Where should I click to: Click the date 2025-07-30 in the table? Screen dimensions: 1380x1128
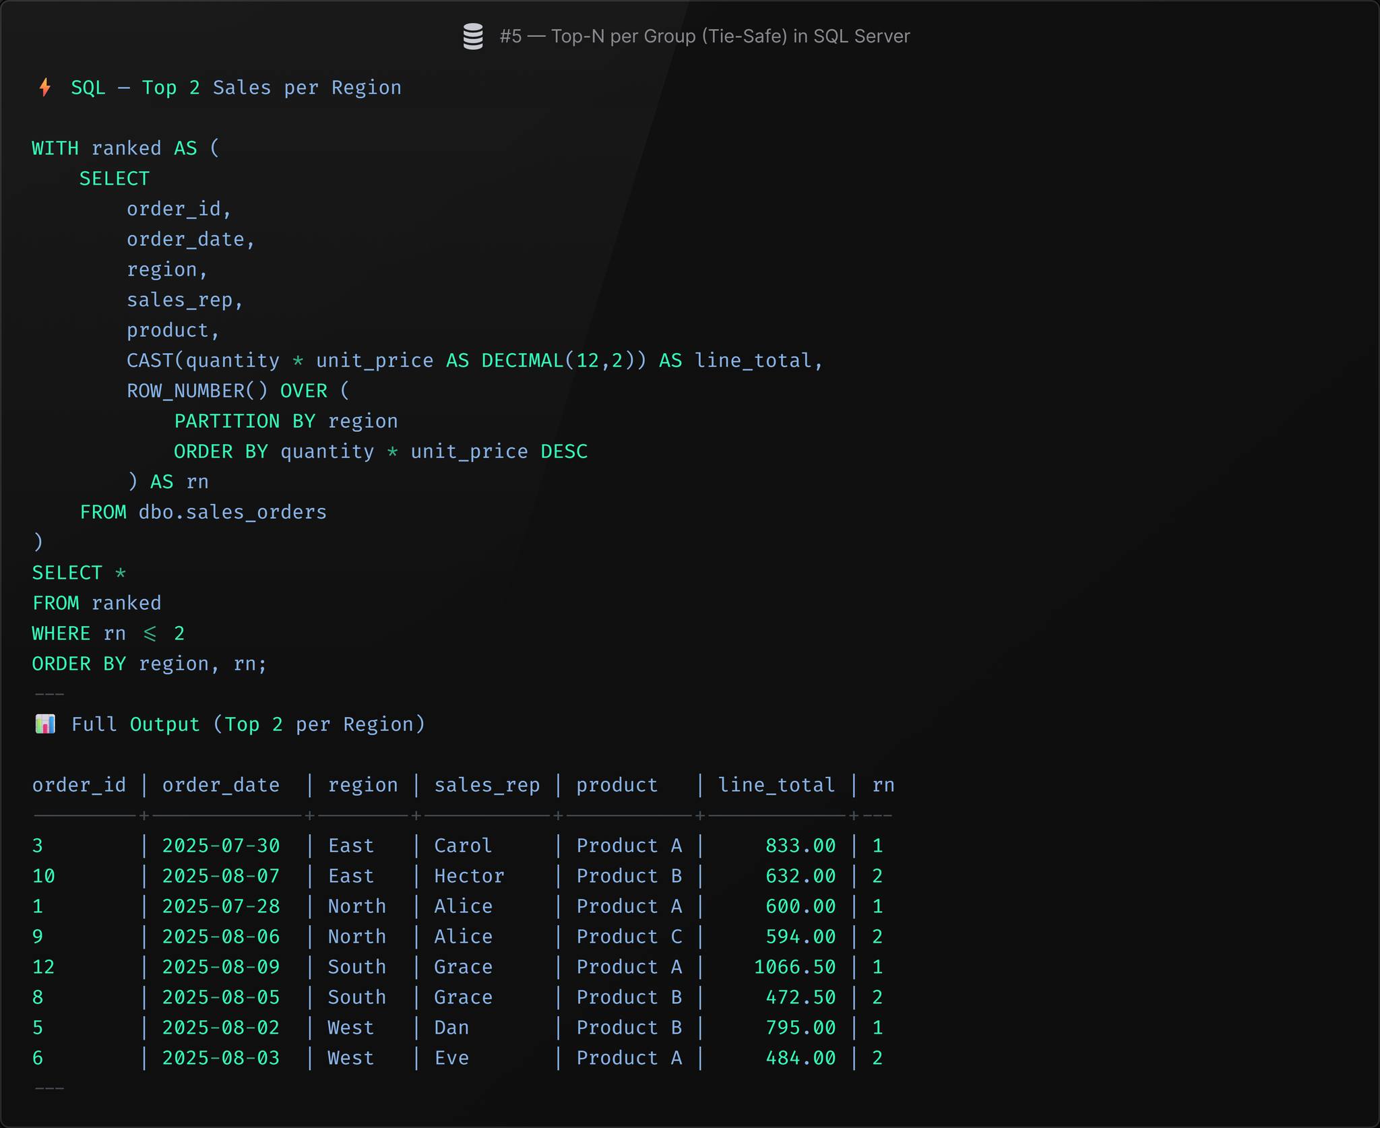[221, 846]
